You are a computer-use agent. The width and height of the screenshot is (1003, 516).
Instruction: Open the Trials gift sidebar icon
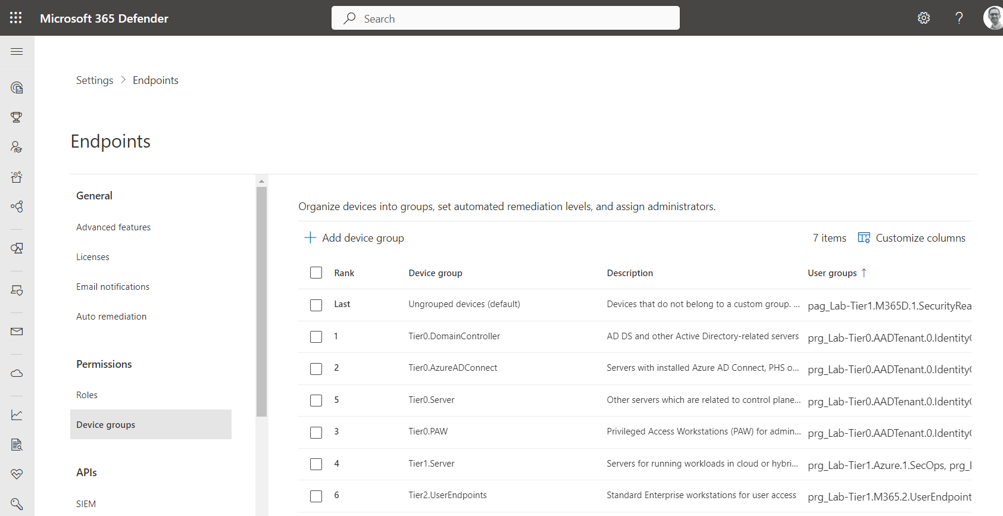[17, 177]
